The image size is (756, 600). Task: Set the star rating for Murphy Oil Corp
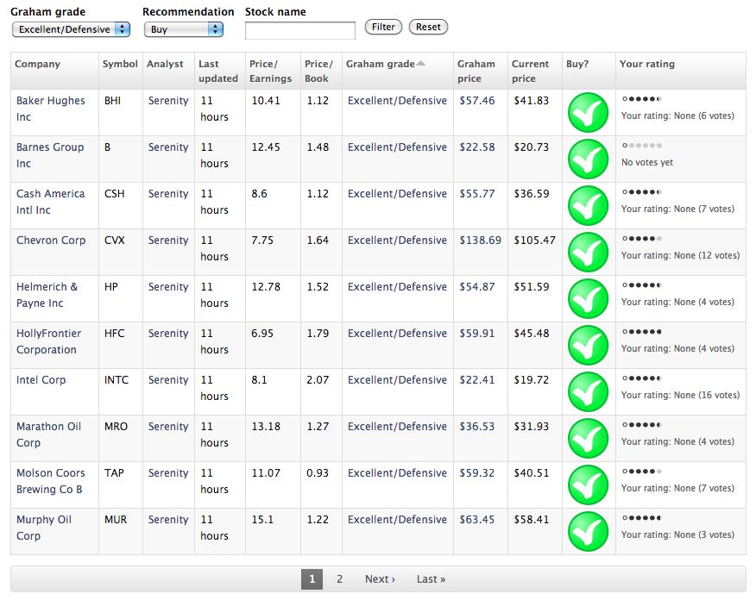point(642,517)
